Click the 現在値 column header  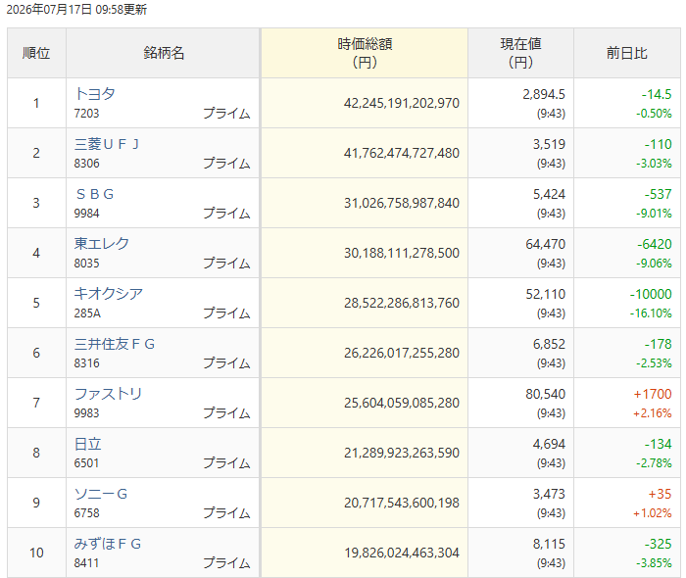click(520, 53)
